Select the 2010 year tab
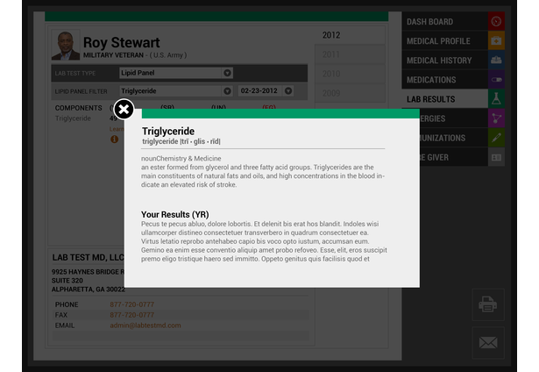539x372 pixels. (x=350, y=74)
